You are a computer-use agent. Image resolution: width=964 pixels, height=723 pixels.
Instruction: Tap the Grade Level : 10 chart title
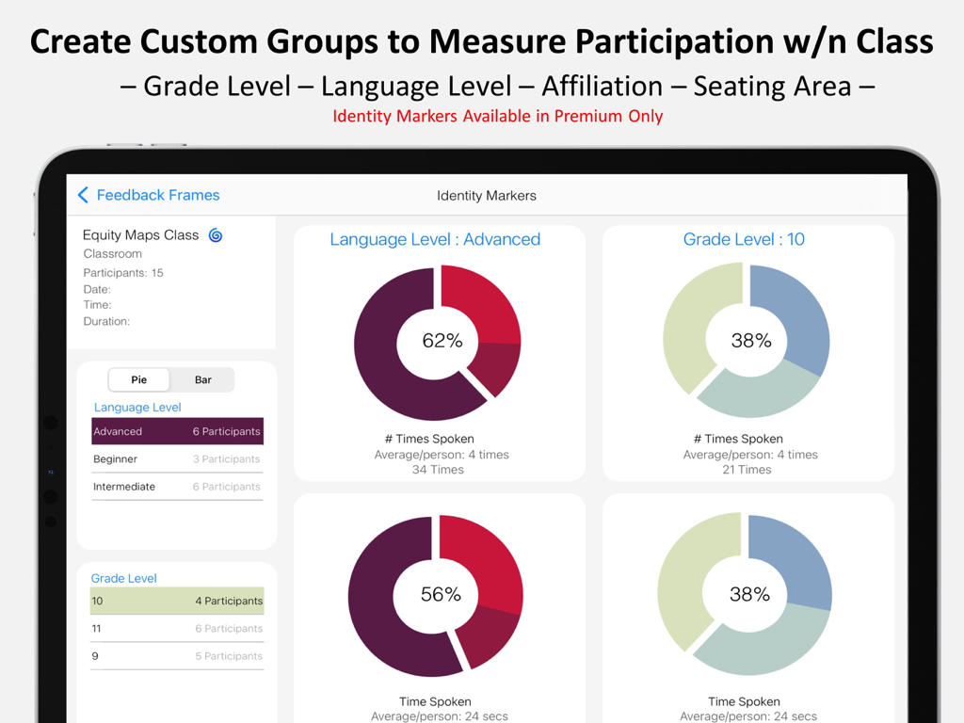[744, 239]
